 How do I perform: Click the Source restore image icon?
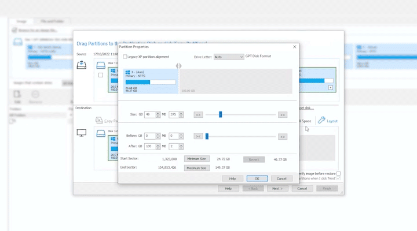click(82, 65)
